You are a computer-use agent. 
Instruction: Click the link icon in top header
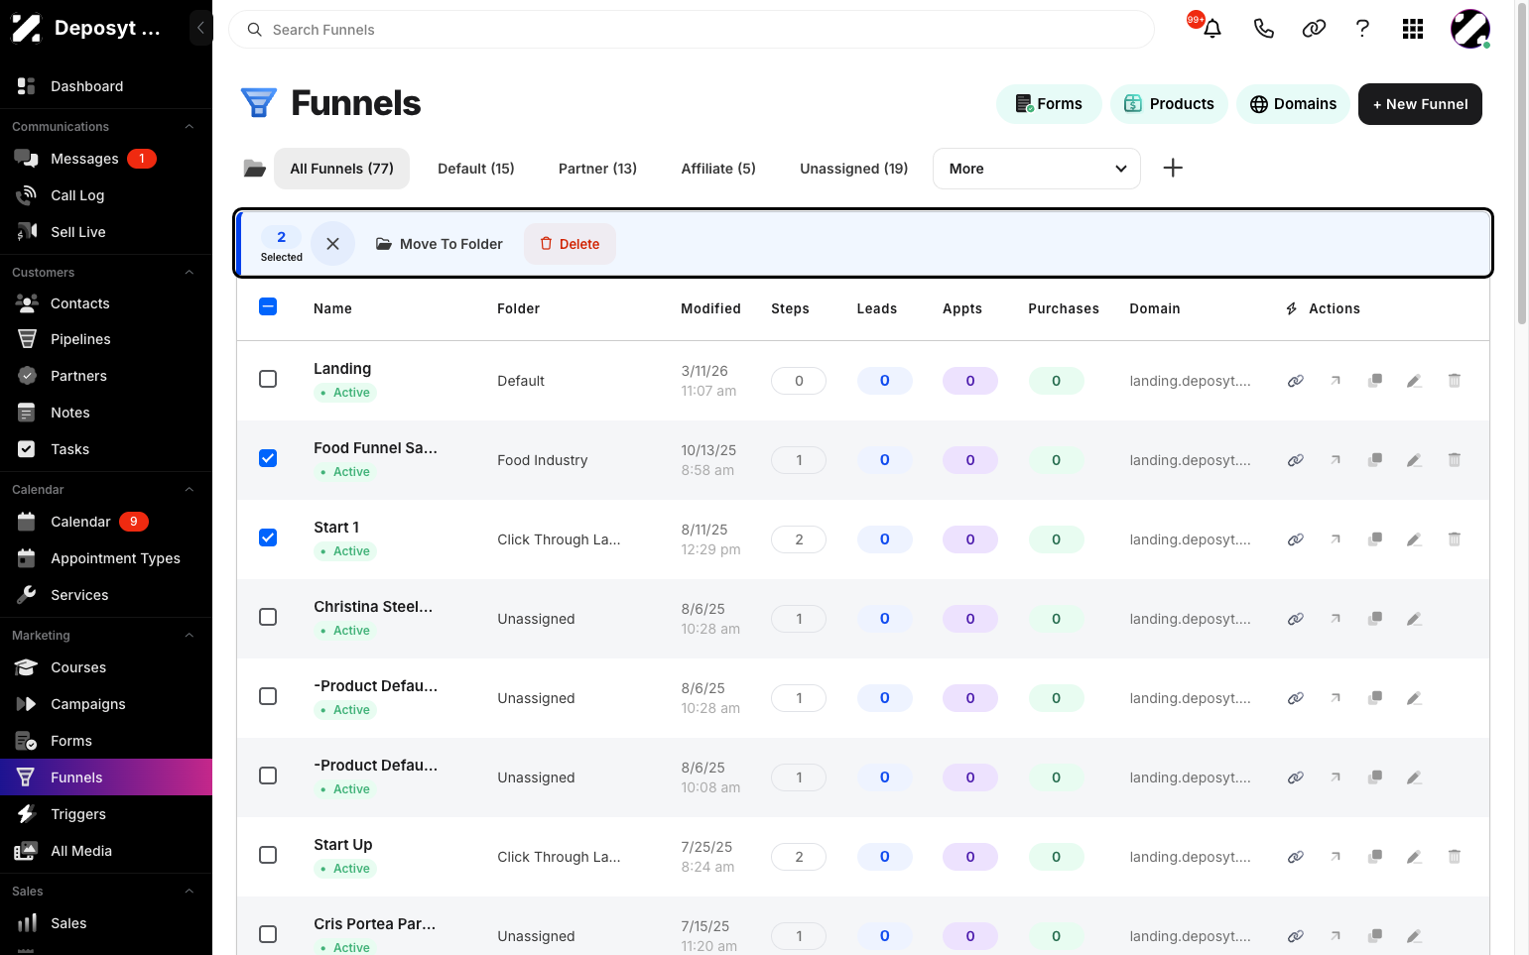click(1314, 29)
